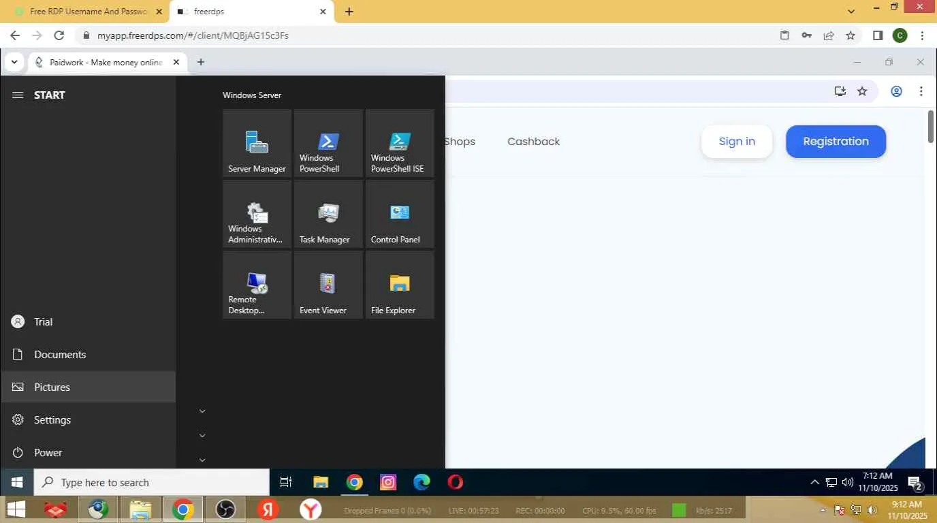This screenshot has height=523, width=937.
Task: Open the red Yandex "Я" taskbar icon
Action: point(268,509)
